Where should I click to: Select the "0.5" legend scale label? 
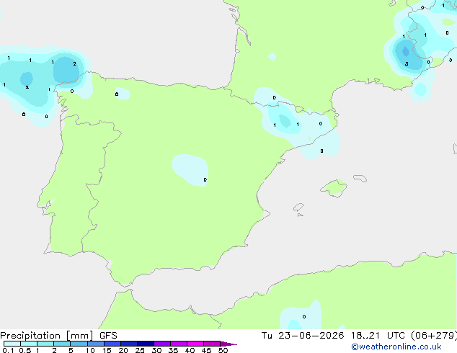25,350
